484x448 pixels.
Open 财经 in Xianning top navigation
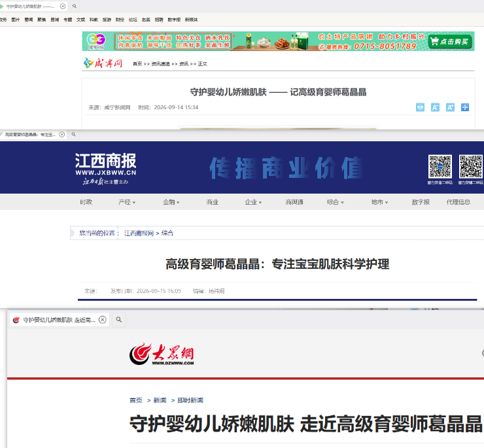point(120,20)
